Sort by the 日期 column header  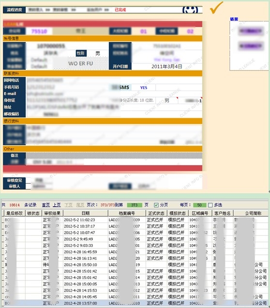86,213
